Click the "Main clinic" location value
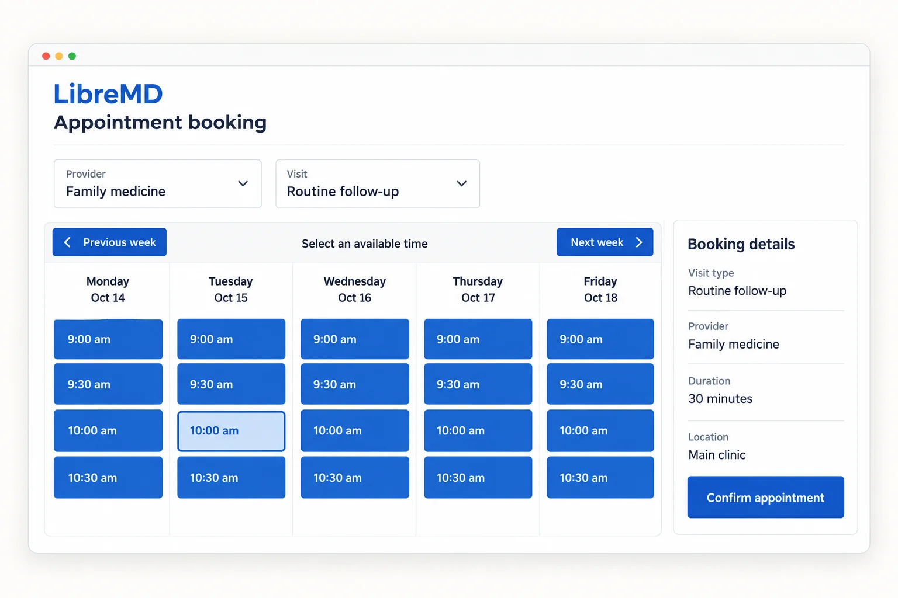 [x=717, y=454]
